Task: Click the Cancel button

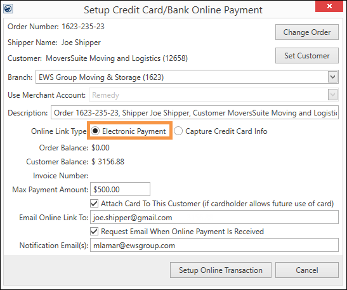Action: coord(307,270)
